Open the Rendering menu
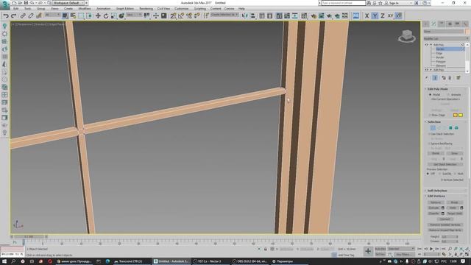 click(x=146, y=8)
